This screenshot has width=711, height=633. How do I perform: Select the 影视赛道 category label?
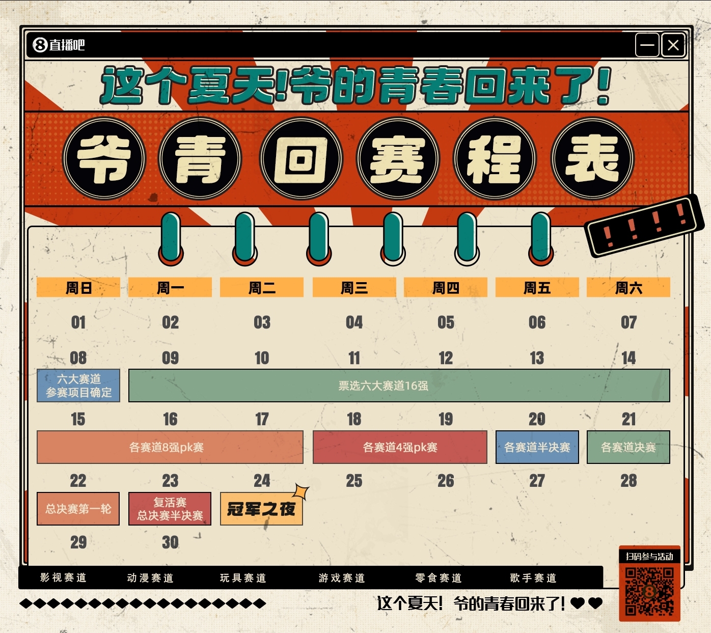(x=63, y=578)
